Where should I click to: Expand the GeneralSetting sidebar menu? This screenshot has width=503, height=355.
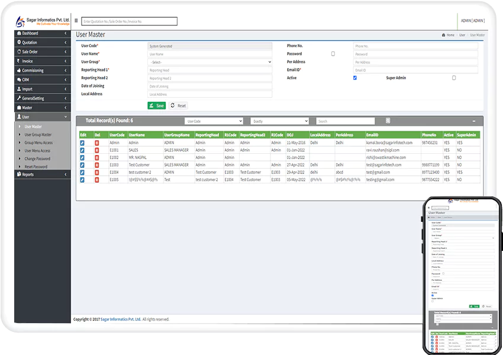point(43,98)
